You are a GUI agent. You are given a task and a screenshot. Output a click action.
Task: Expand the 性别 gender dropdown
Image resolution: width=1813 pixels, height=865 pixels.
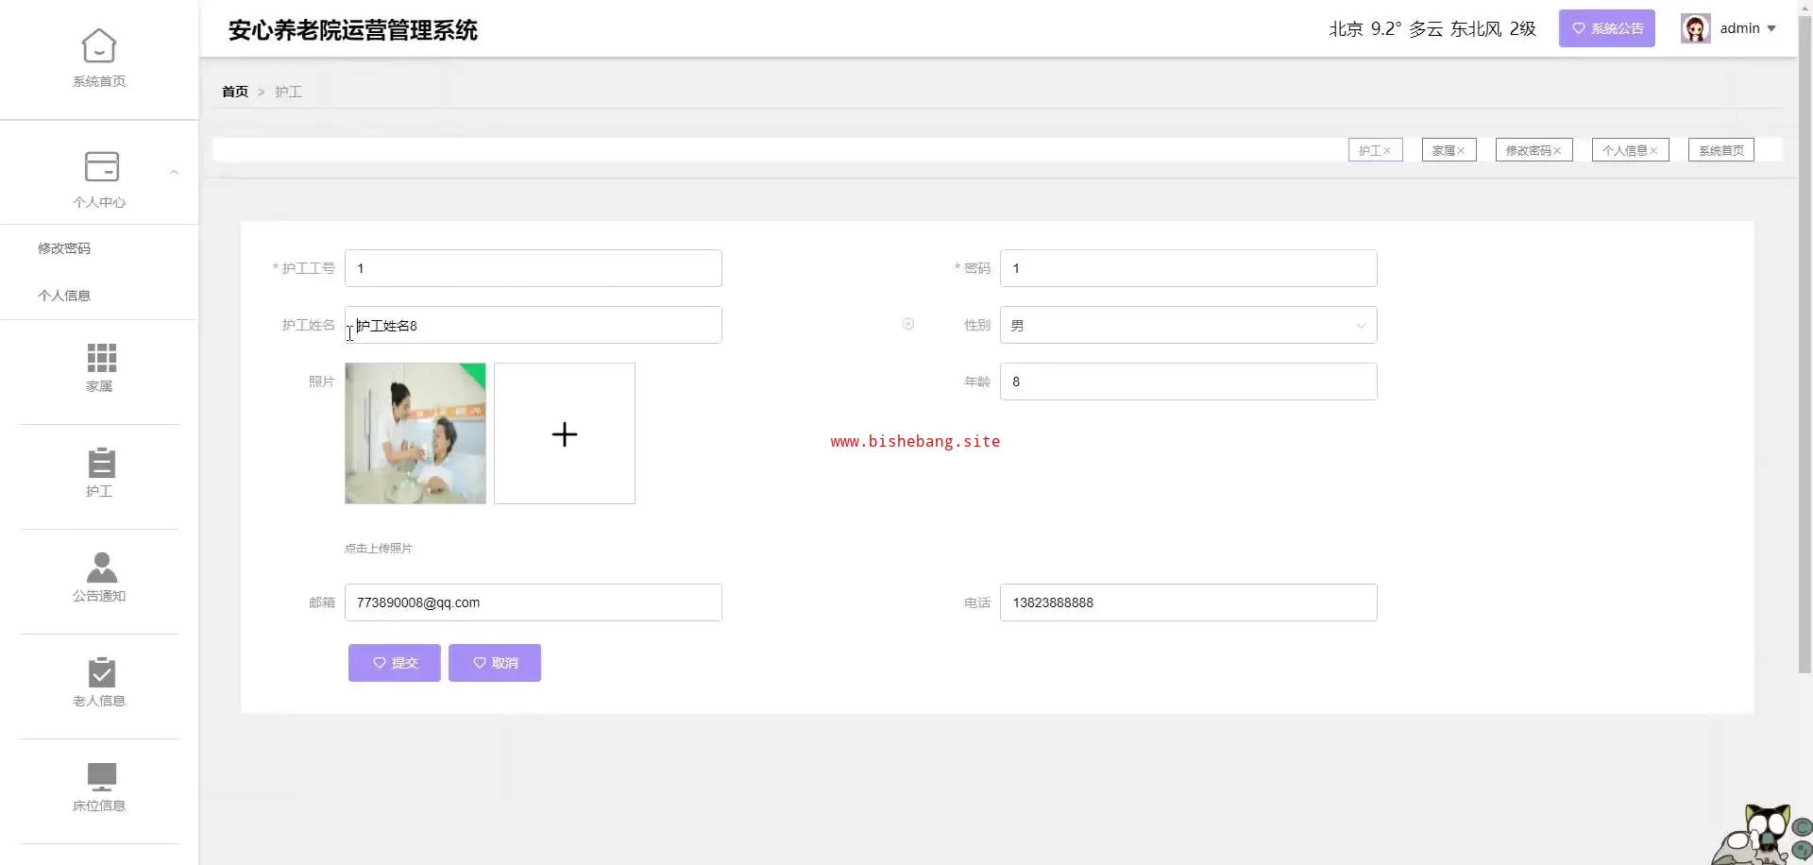point(1361,326)
